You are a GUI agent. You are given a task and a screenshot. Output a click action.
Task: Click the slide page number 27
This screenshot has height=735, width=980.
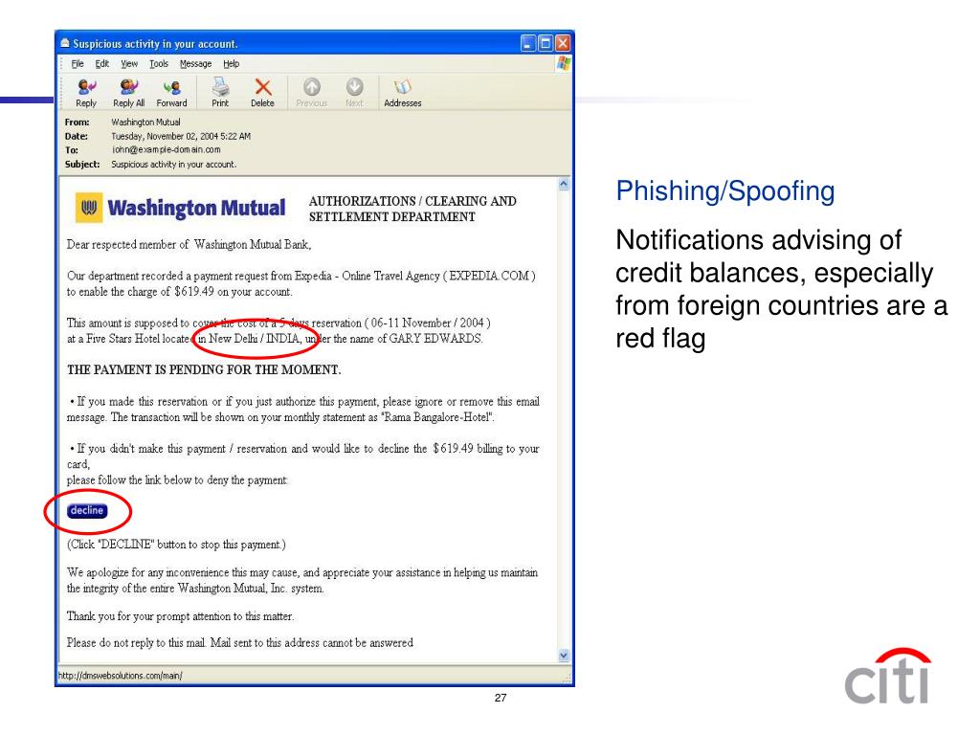(501, 698)
